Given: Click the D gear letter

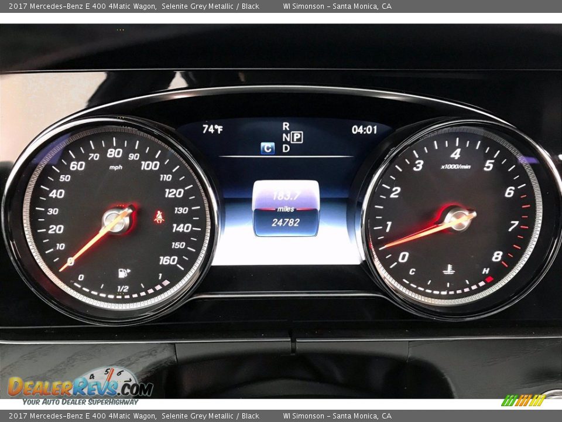Looking at the screenshot, I should [286, 148].
